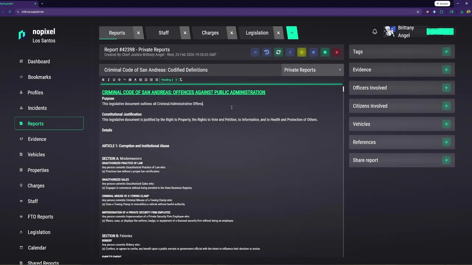Toggle bold formatting in the editor
The height and width of the screenshot is (265, 472).
(x=103, y=79)
